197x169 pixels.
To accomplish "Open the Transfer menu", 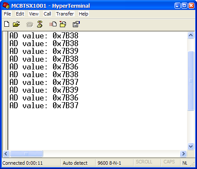I will (65, 14).
